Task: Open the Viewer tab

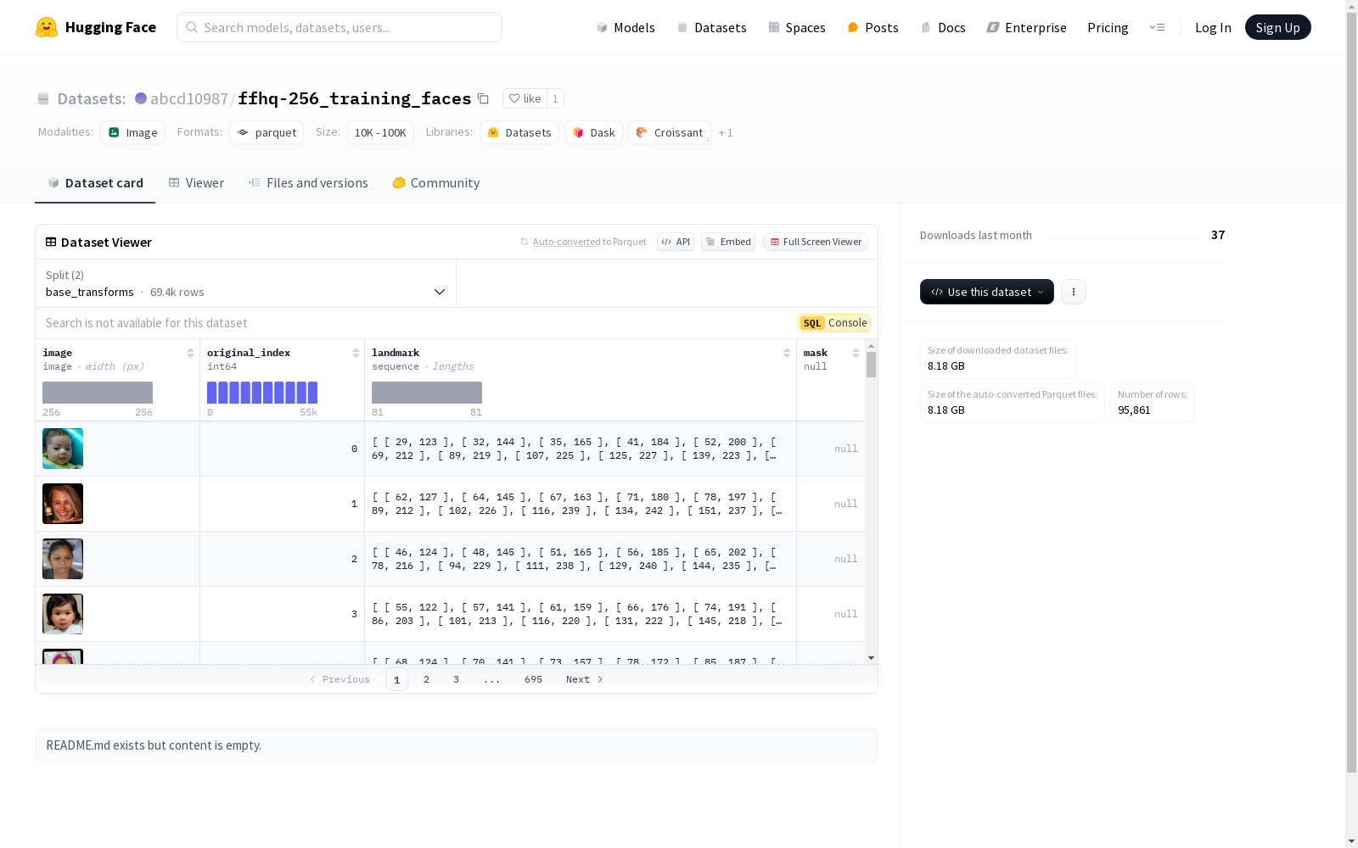Action: pyautogui.click(x=196, y=182)
